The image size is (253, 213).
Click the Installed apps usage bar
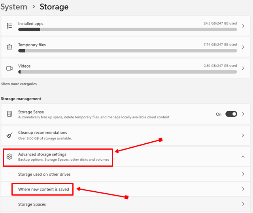(127, 29)
